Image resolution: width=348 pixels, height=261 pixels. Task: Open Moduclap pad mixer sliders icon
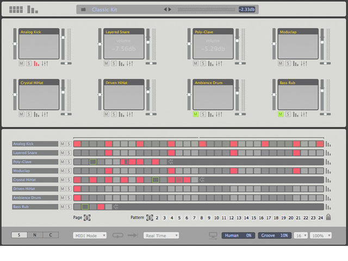click(304, 64)
